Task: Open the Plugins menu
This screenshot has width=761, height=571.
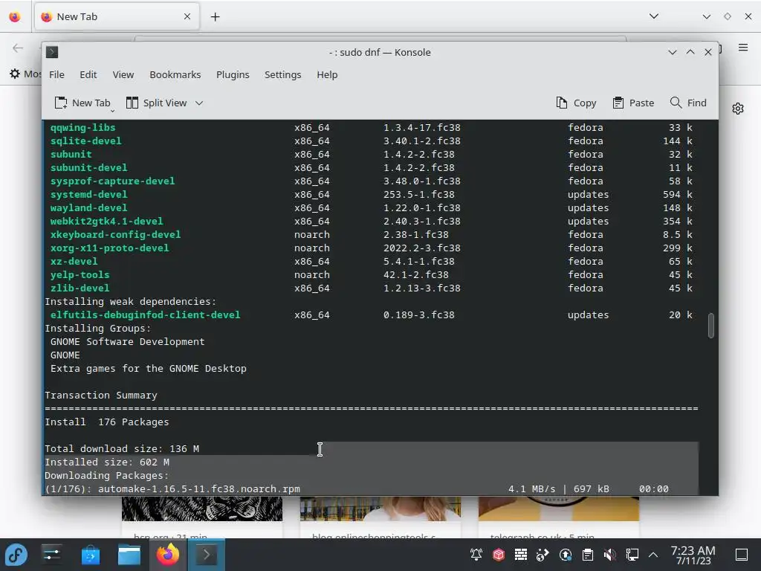Action: pos(233,75)
